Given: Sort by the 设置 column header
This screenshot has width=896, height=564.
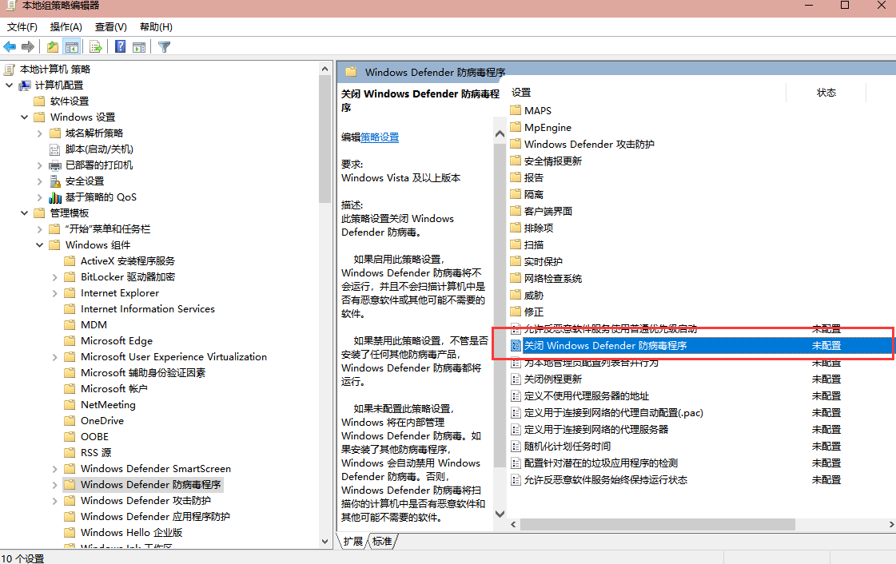Looking at the screenshot, I should [521, 93].
